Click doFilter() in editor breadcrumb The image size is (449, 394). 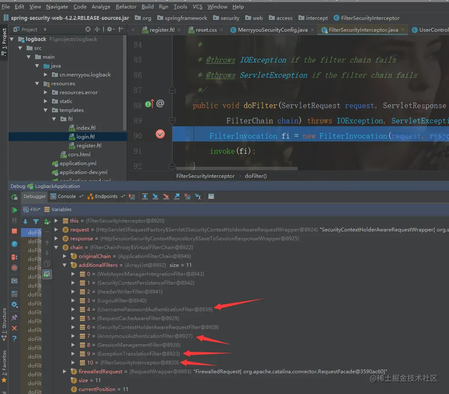tap(255, 176)
